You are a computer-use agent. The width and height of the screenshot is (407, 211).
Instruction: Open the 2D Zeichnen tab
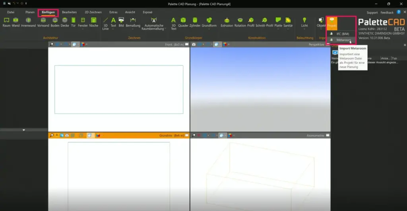tap(93, 12)
